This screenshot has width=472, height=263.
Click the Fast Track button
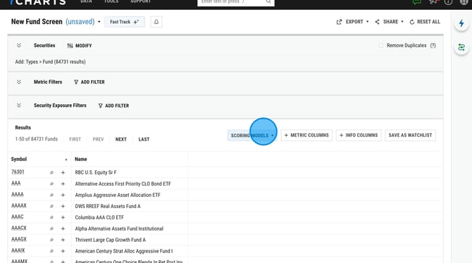124,22
